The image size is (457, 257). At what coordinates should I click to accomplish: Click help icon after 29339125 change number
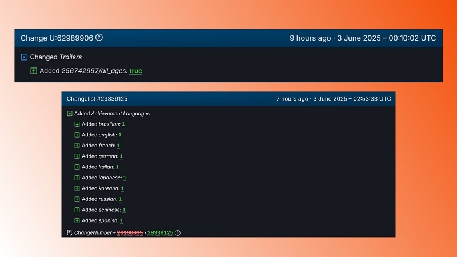(x=177, y=232)
